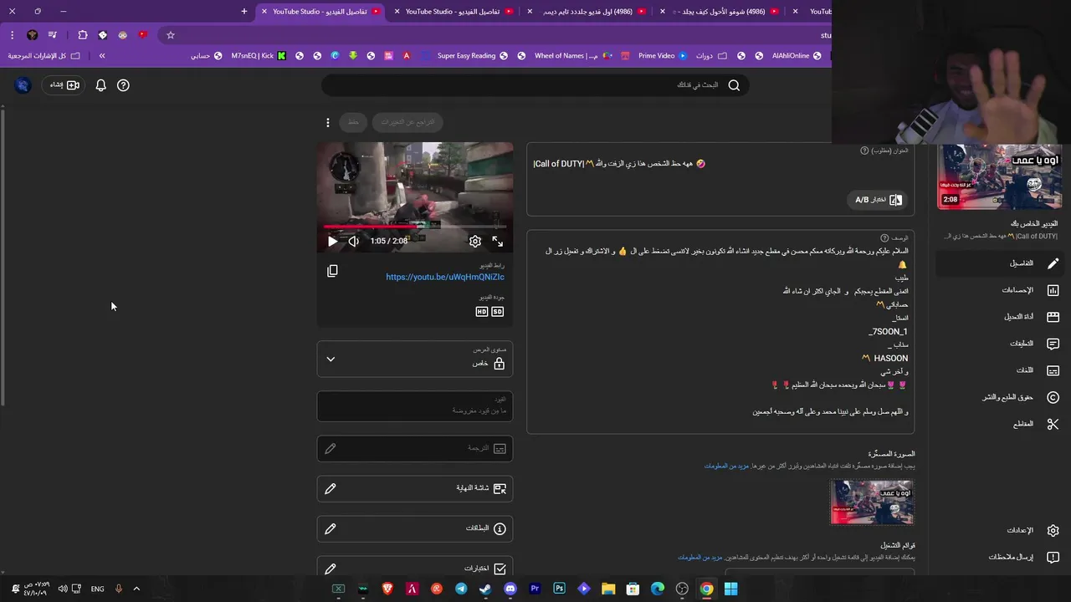Open the Chrome three-dot menu
The image size is (1071, 602).
pyautogui.click(x=12, y=35)
